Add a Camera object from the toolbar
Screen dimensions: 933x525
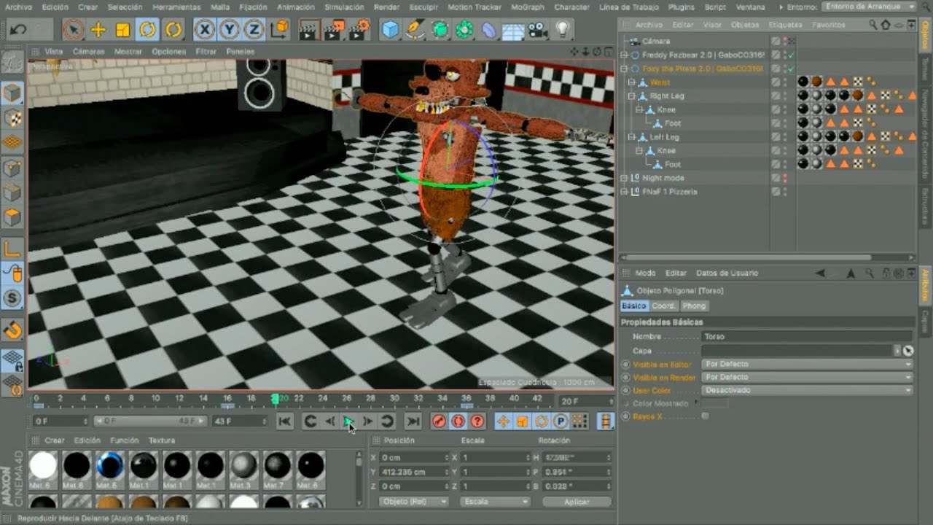[538, 30]
